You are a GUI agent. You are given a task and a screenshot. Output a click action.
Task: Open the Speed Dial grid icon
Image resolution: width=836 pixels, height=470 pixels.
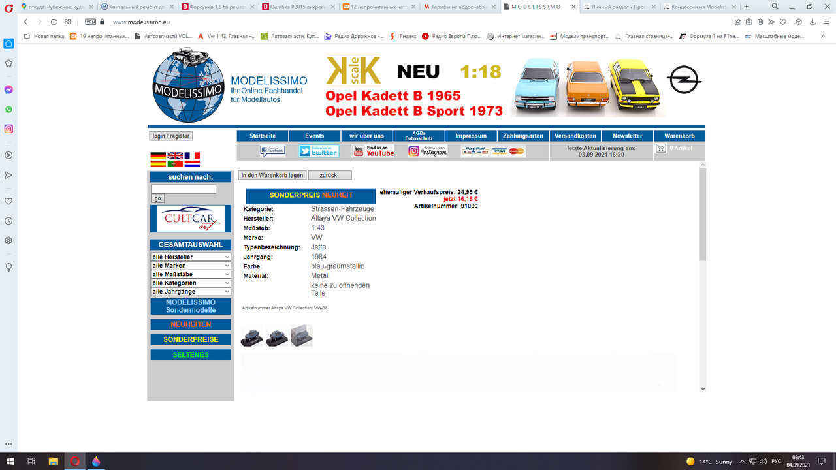pos(68,22)
